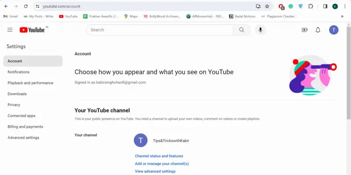Toggle the browser side panel icon
Viewport: 351px width, 175px height.
coord(325,6)
